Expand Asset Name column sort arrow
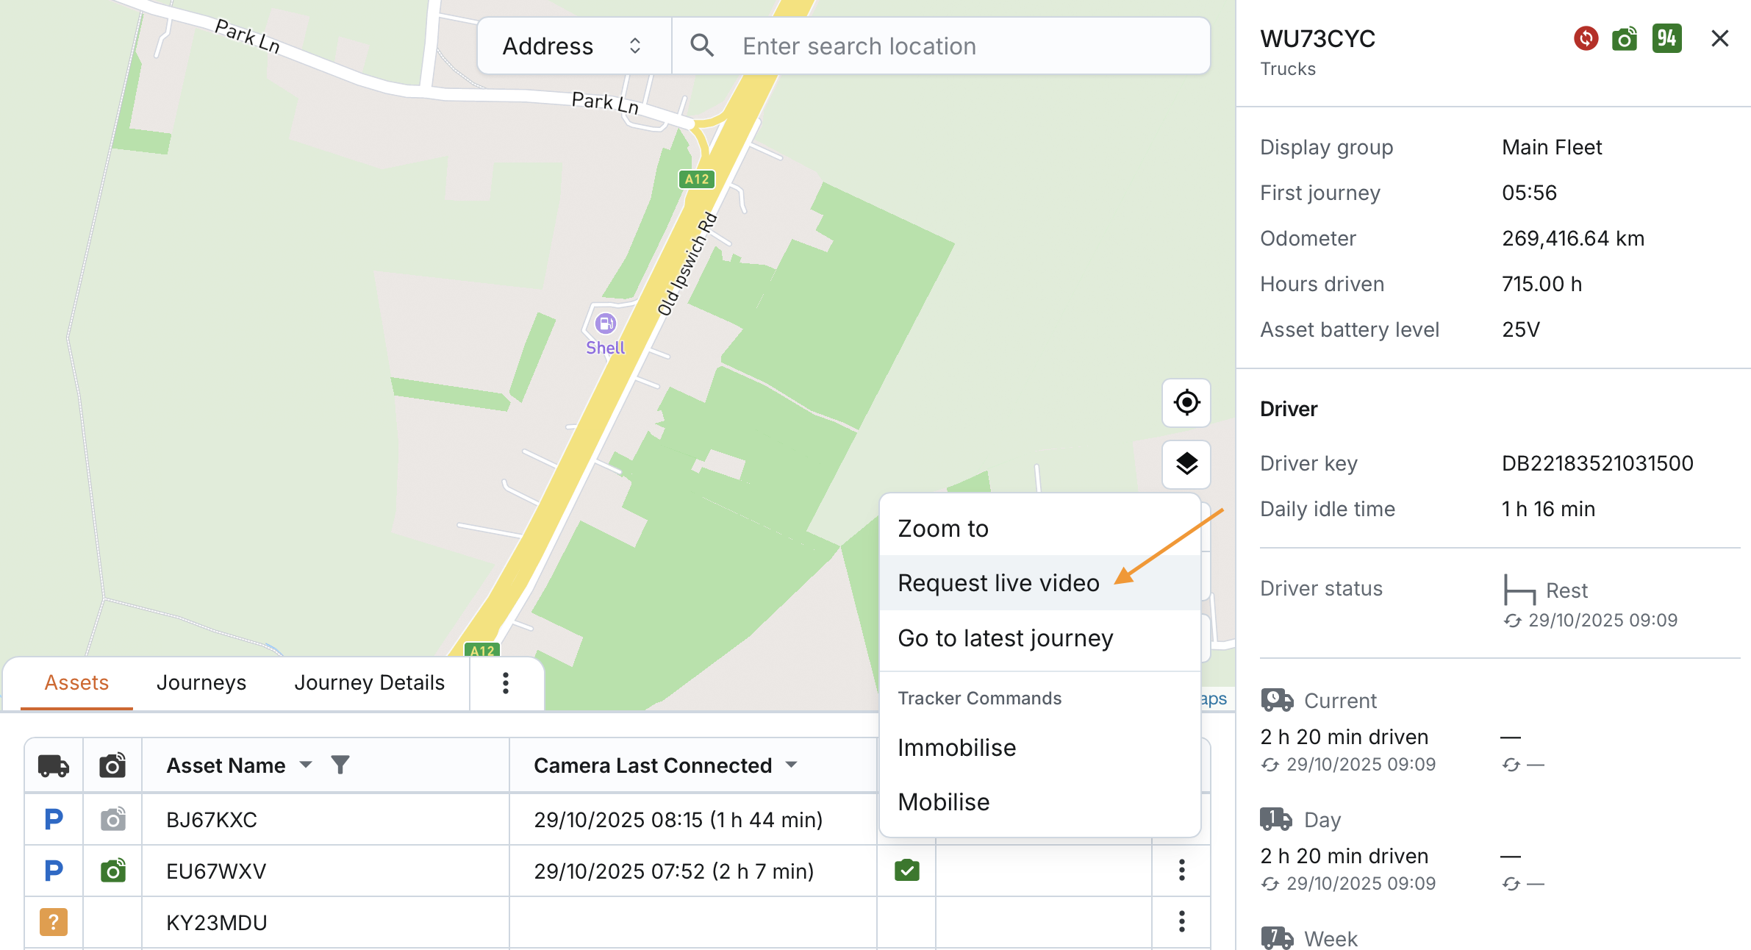Image resolution: width=1751 pixels, height=950 pixels. (306, 765)
